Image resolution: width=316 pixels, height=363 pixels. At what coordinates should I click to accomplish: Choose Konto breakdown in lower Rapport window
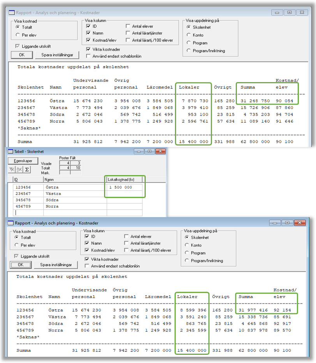pos(187,245)
